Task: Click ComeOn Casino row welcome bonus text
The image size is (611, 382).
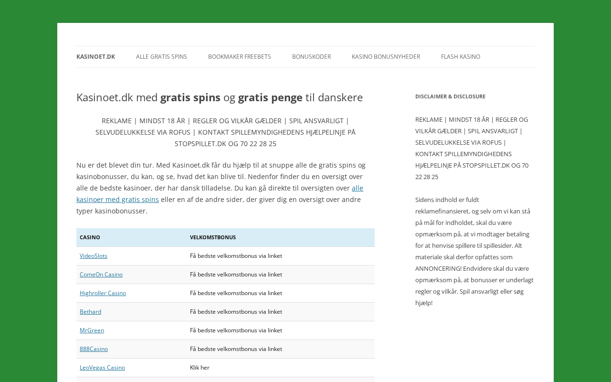Action: tap(236, 275)
